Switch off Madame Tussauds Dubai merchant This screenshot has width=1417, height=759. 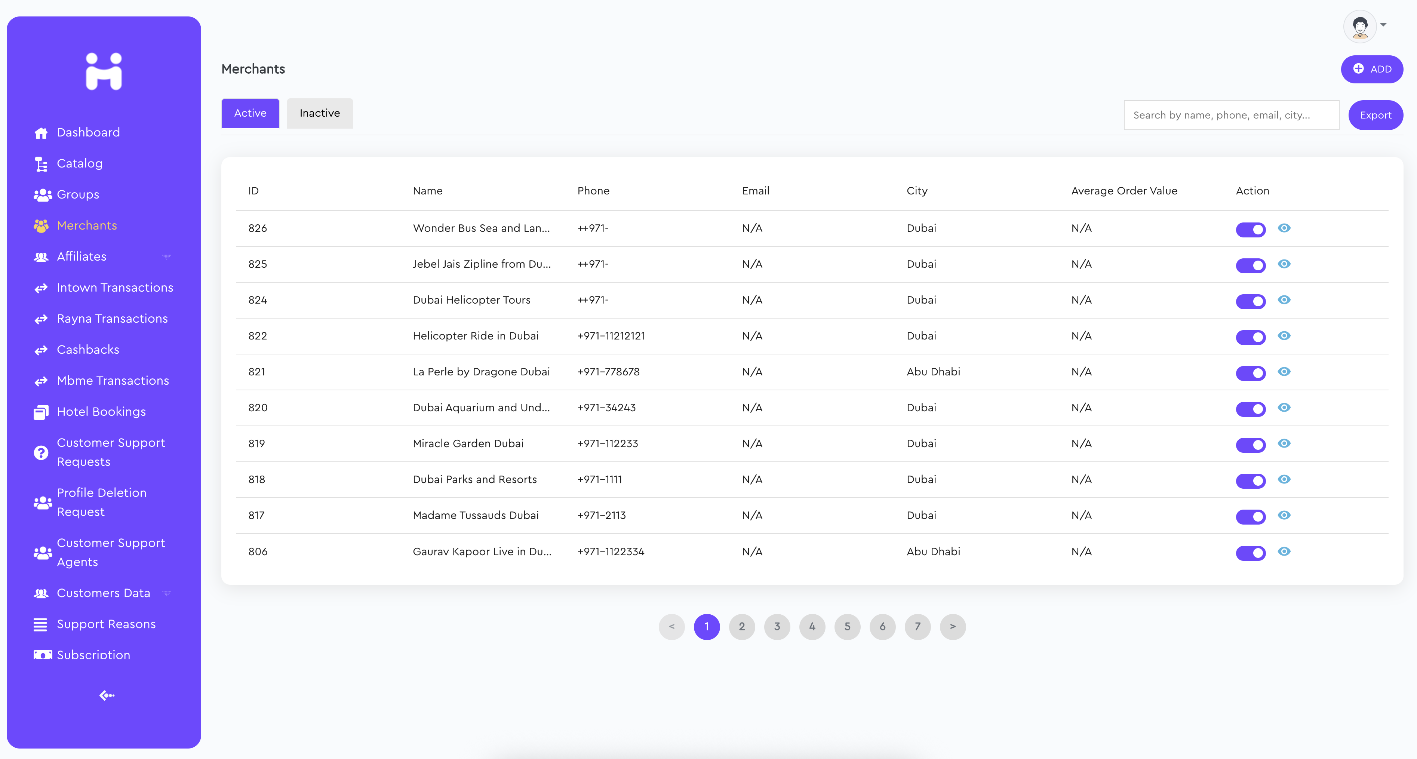(x=1250, y=516)
